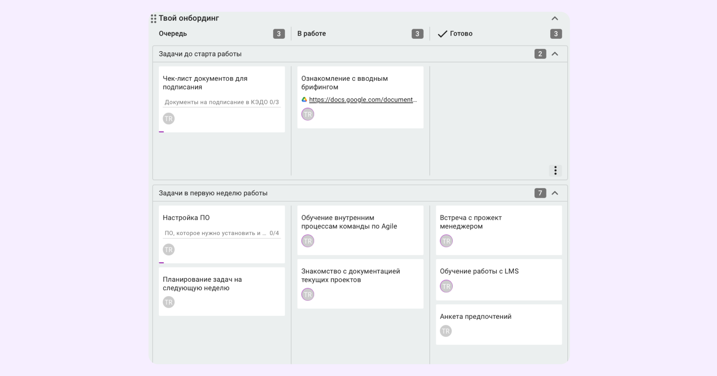The width and height of the screenshot is (717, 376).
Task: Select the В работе column header
Action: coord(311,34)
